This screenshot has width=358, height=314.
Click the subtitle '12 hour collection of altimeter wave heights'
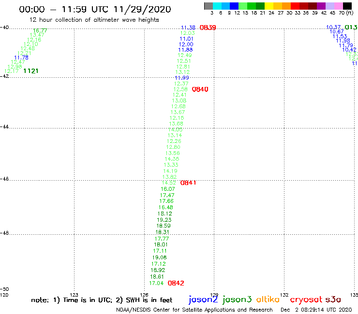pyautogui.click(x=94, y=20)
